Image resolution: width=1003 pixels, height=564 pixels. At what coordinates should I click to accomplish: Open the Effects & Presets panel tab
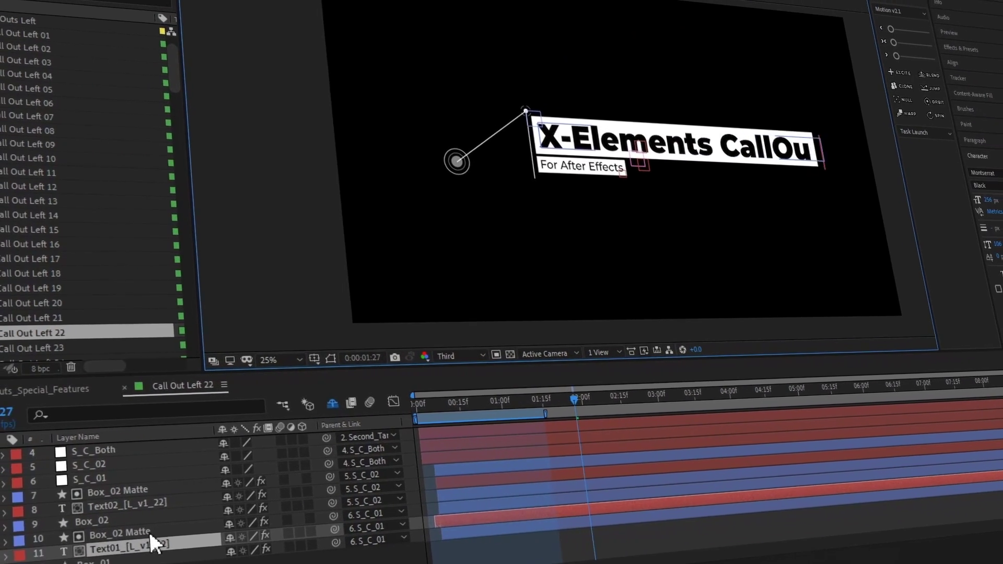pyautogui.click(x=961, y=49)
